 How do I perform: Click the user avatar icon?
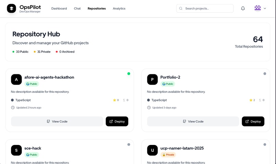click(258, 8)
